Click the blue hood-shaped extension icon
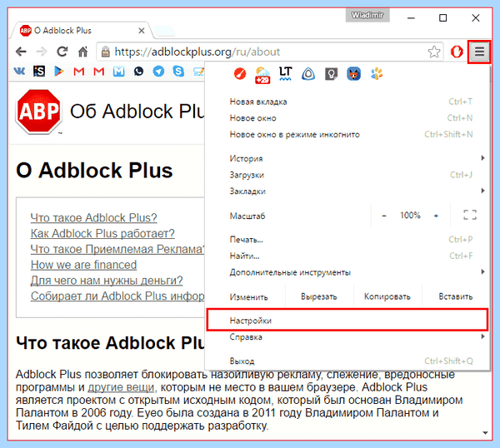The height and width of the screenshot is (448, 500). pos(308,74)
